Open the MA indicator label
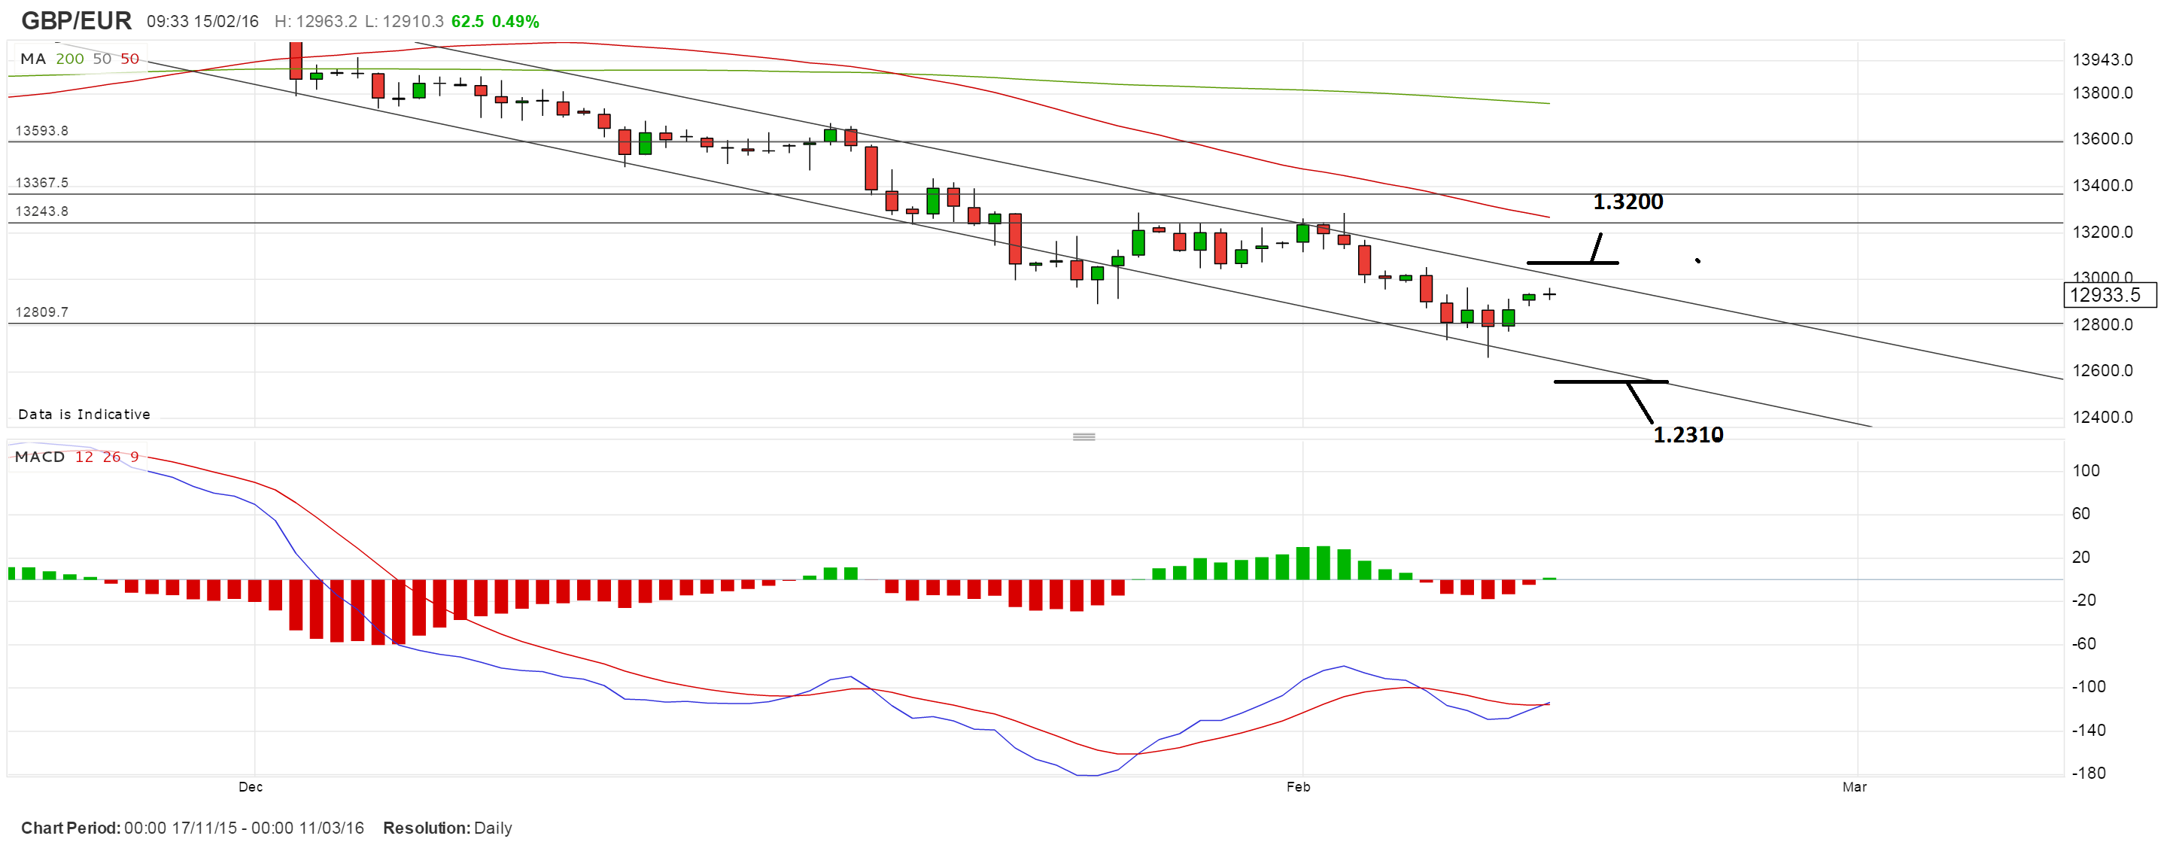This screenshot has height=845, width=2167. pos(33,59)
